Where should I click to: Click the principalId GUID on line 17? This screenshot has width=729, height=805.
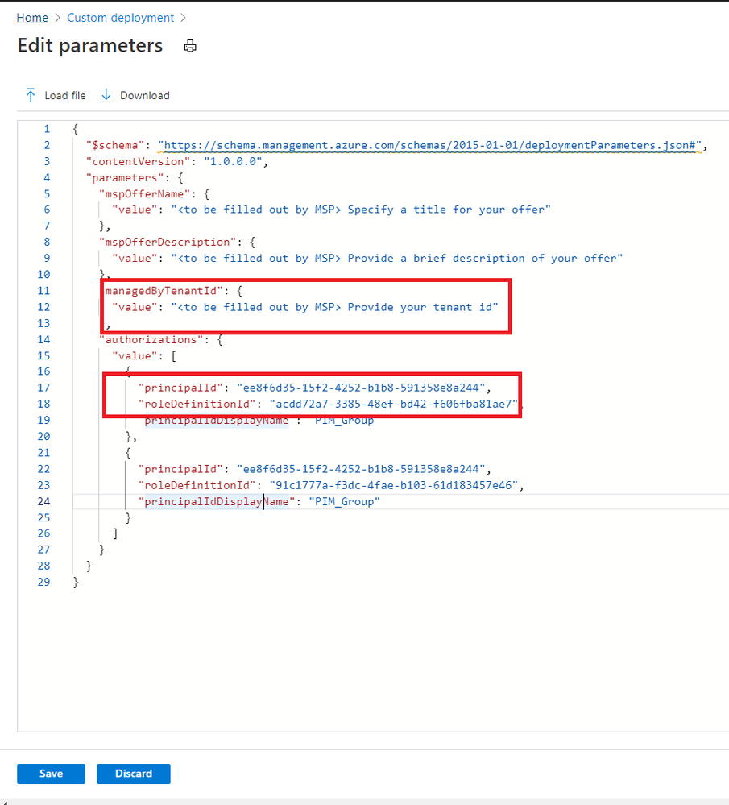pyautogui.click(x=361, y=388)
